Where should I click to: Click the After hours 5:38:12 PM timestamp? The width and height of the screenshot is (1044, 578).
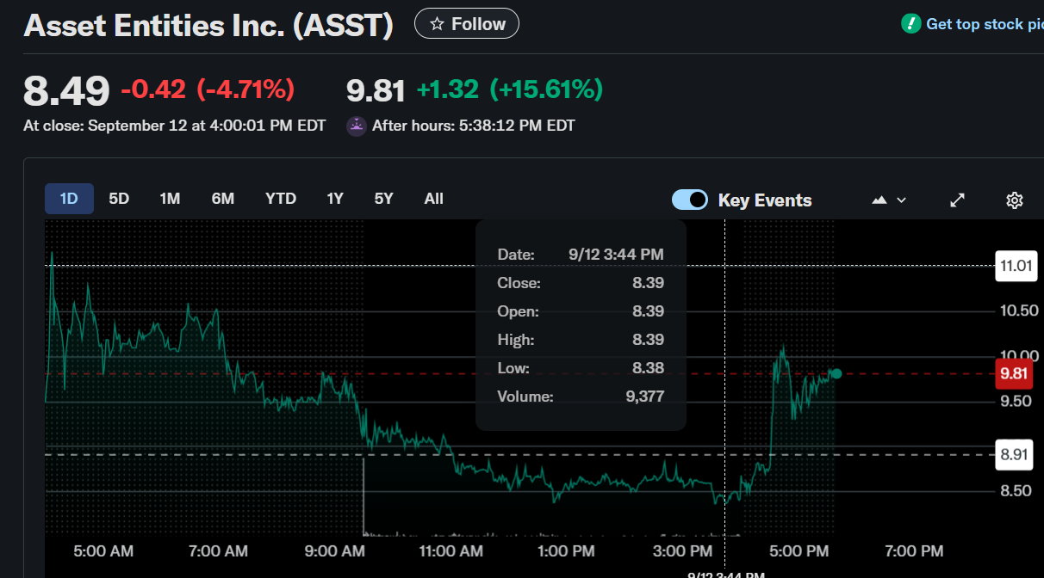click(474, 126)
